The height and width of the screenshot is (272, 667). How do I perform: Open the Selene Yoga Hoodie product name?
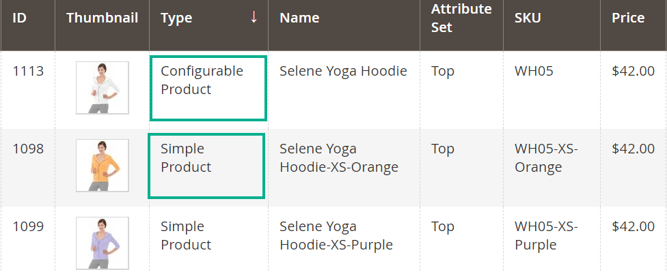click(x=343, y=71)
